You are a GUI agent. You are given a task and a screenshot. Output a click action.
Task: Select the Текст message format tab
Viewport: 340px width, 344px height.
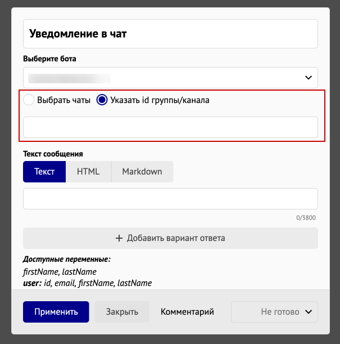(x=44, y=172)
